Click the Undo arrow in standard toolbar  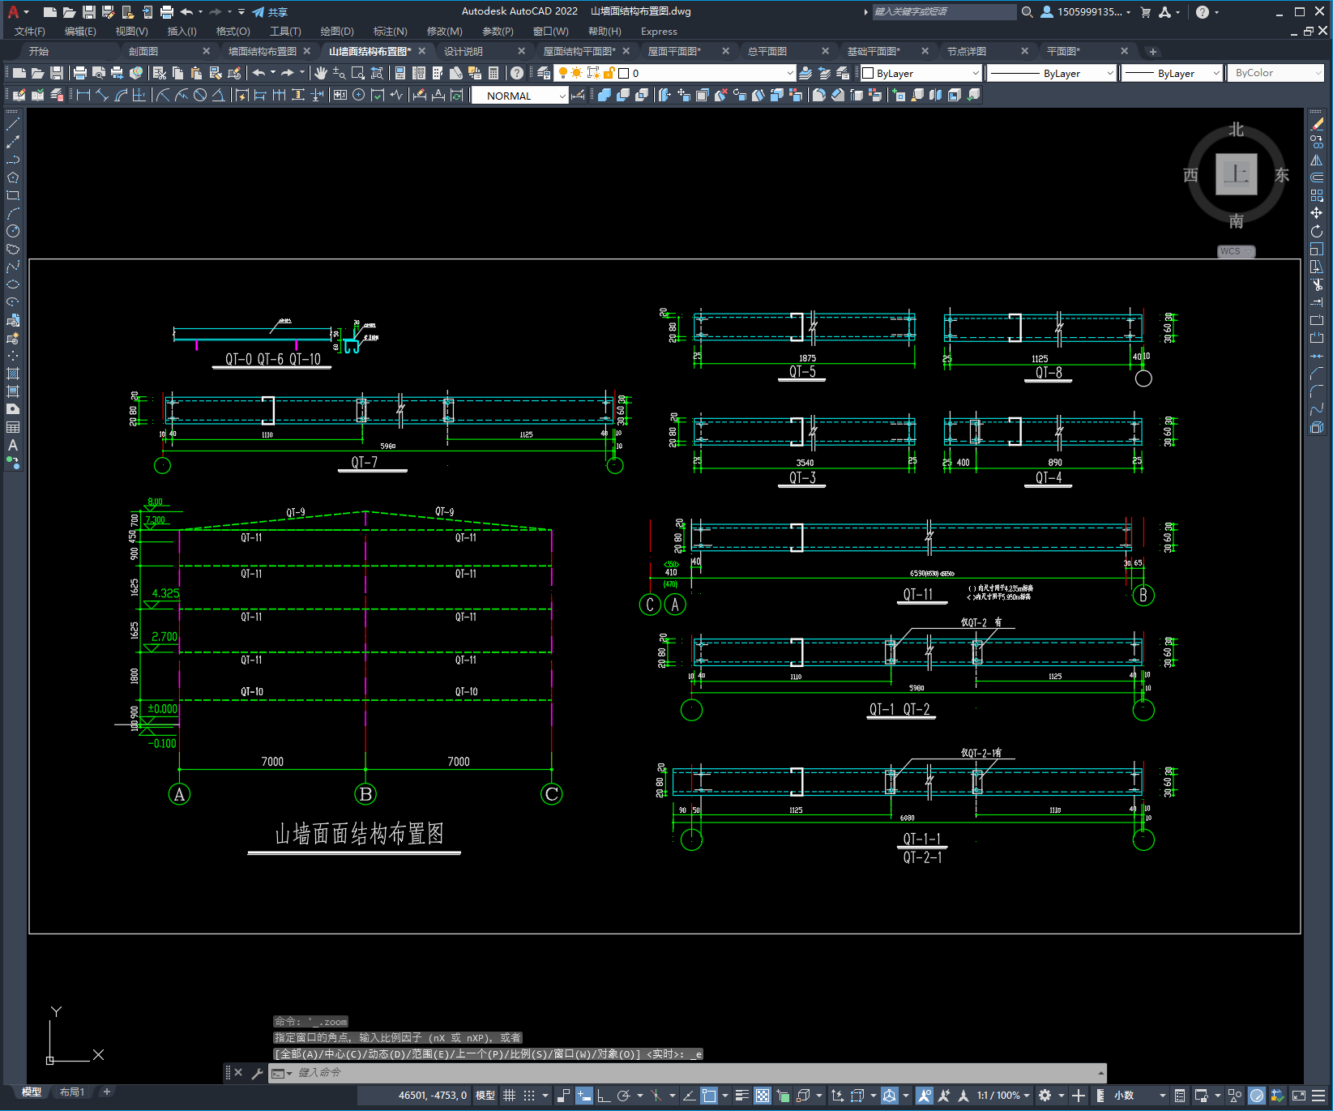258,73
